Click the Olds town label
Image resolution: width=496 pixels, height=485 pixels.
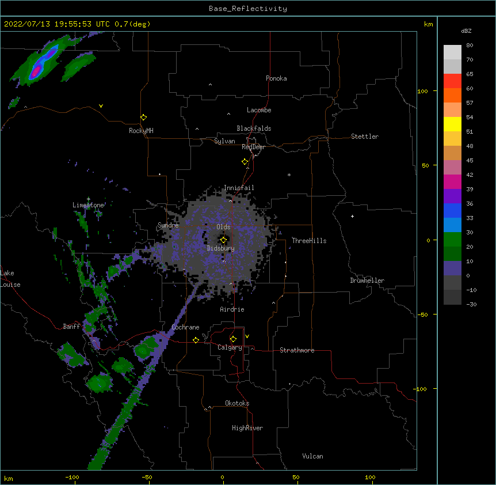coord(223,227)
